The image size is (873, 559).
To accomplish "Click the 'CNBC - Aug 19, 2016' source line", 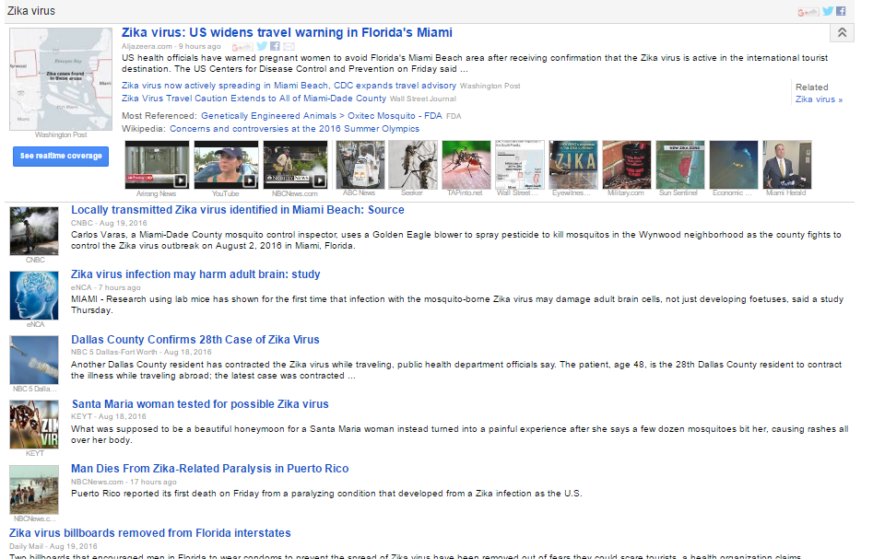I will (x=109, y=223).
